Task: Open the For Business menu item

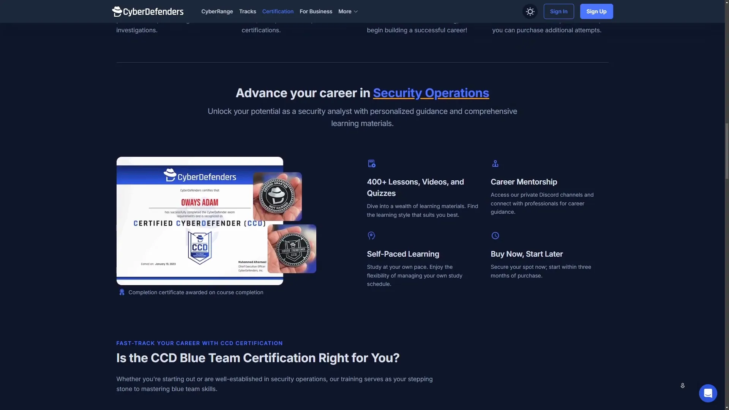Action: (x=316, y=11)
